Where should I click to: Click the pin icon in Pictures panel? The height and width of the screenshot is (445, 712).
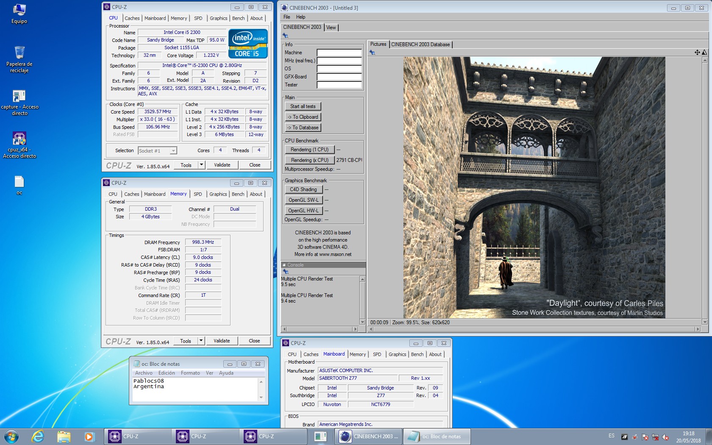pyautogui.click(x=372, y=53)
